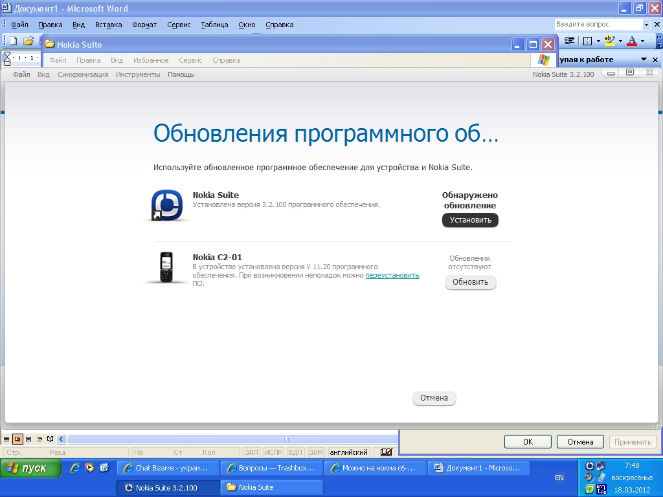The image size is (663, 497).
Task: Open the task pane dropdown arrow
Action: click(644, 60)
